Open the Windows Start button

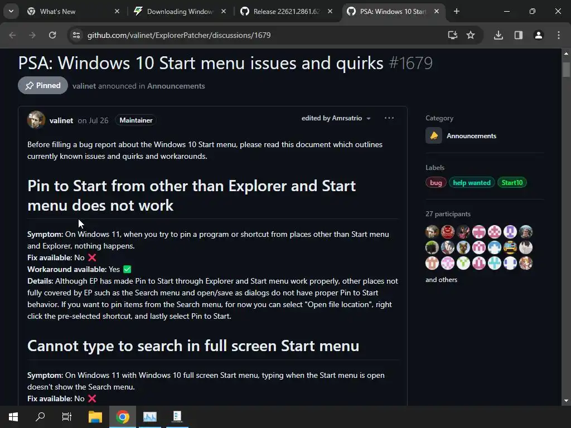pyautogui.click(x=13, y=417)
